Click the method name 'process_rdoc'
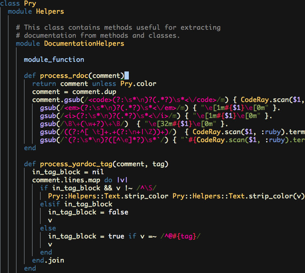The width and height of the screenshot is (305, 273). (64, 76)
